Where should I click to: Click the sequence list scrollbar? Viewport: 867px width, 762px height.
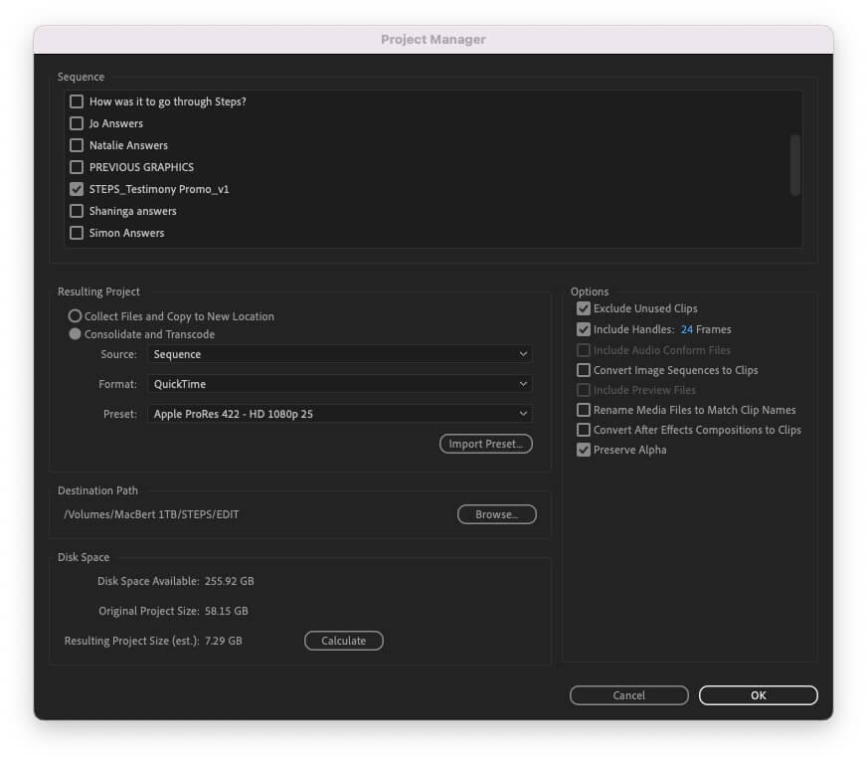tap(795, 165)
